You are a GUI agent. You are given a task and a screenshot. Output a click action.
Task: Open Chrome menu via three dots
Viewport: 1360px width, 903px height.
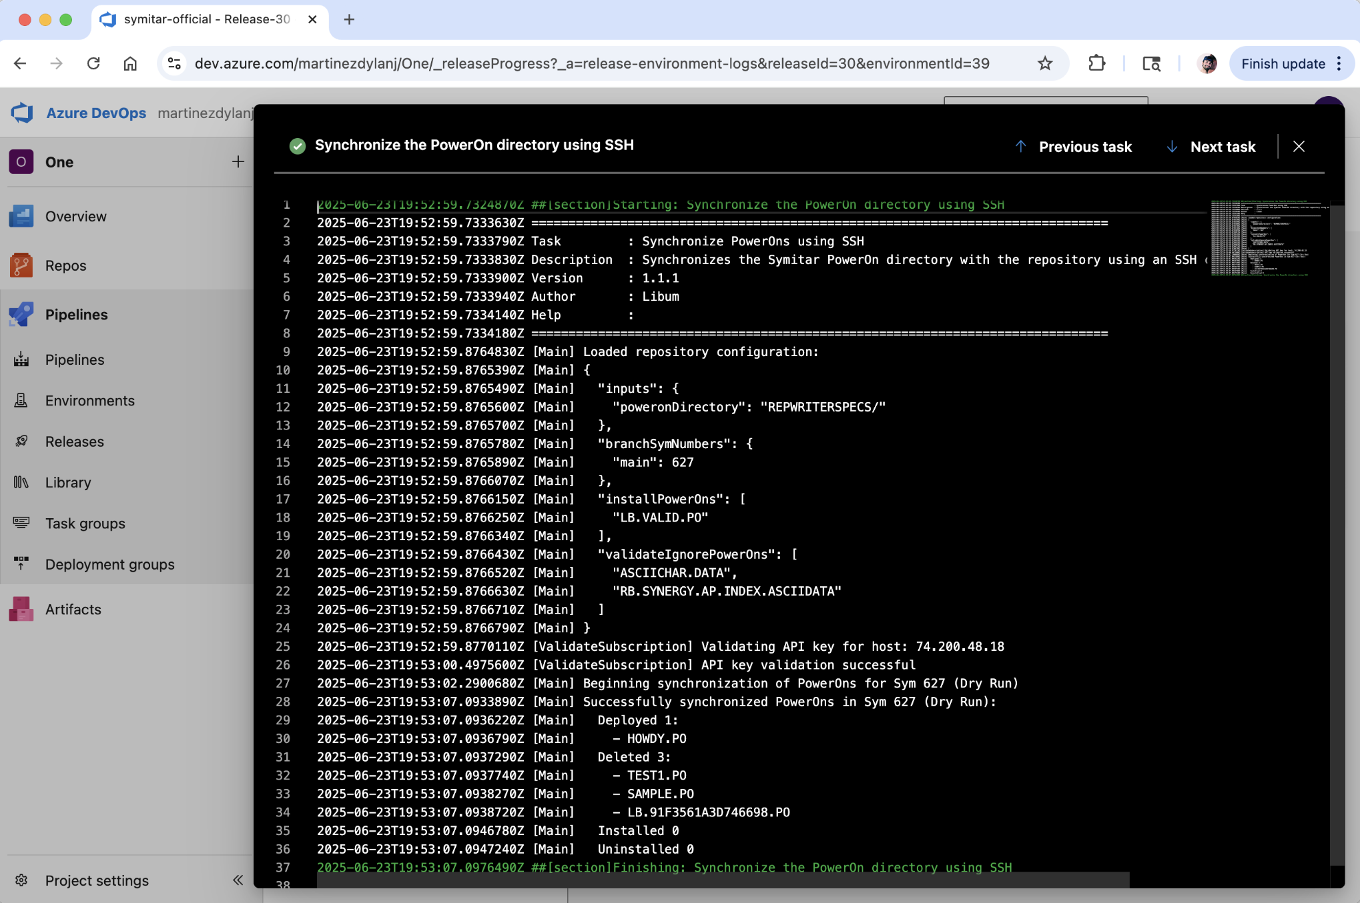[x=1339, y=63]
